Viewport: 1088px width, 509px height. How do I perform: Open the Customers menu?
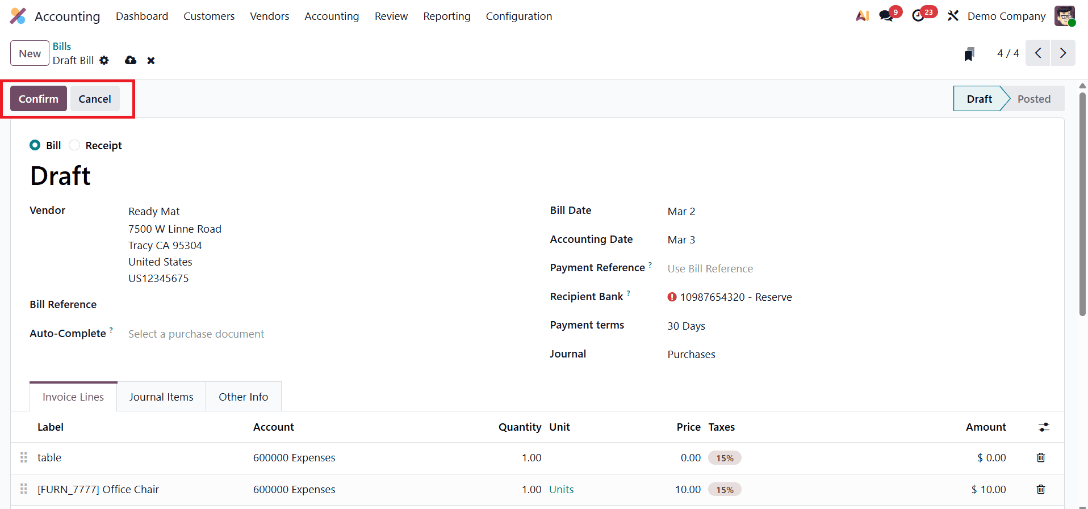coord(209,16)
